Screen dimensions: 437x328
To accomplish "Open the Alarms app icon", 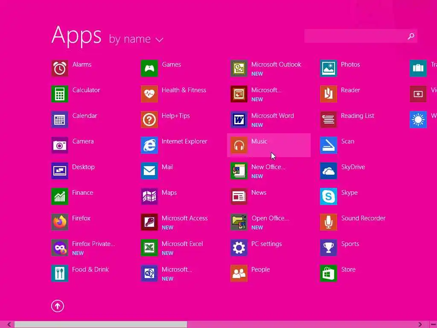I will [x=60, y=68].
